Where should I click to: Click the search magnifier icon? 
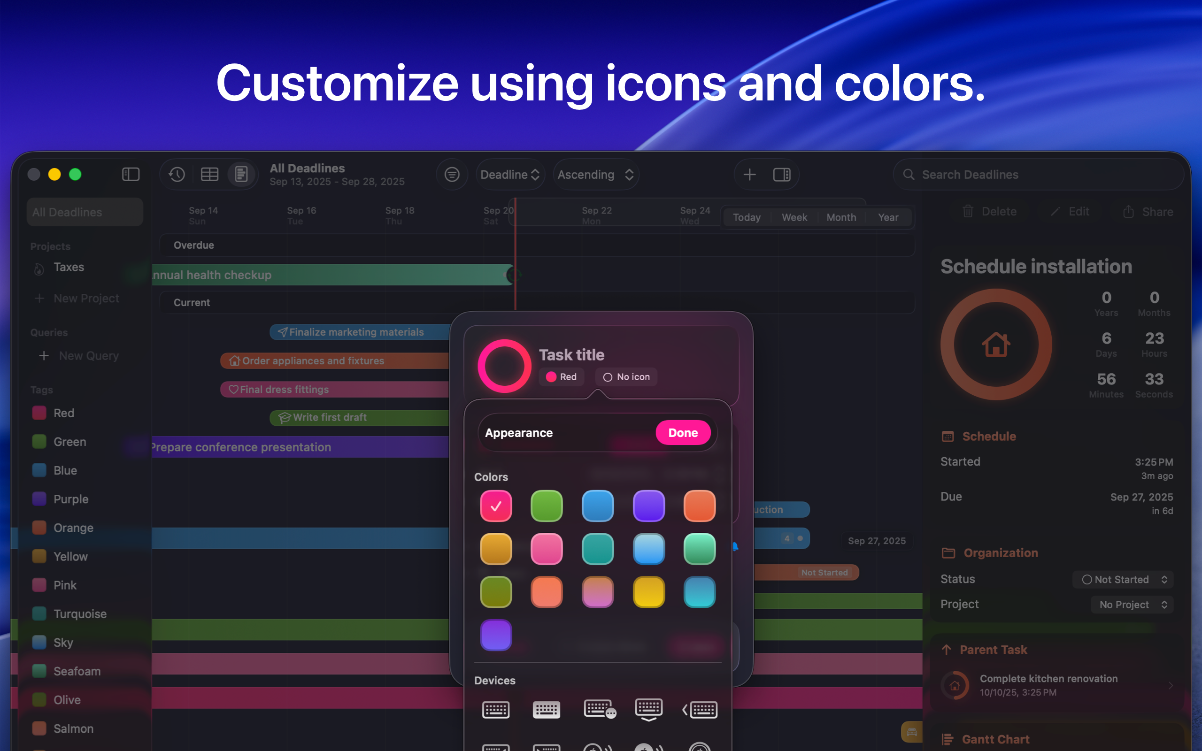(x=909, y=174)
